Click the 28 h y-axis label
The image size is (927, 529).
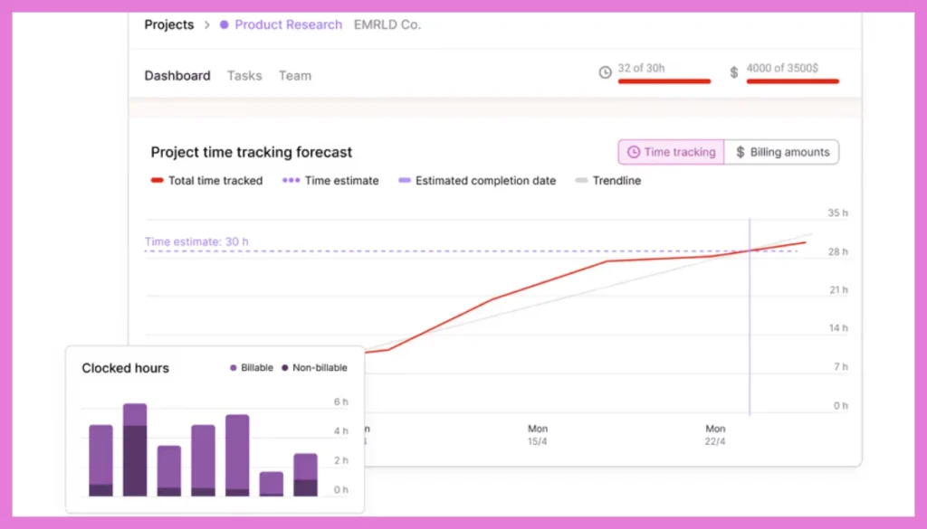[837, 252]
